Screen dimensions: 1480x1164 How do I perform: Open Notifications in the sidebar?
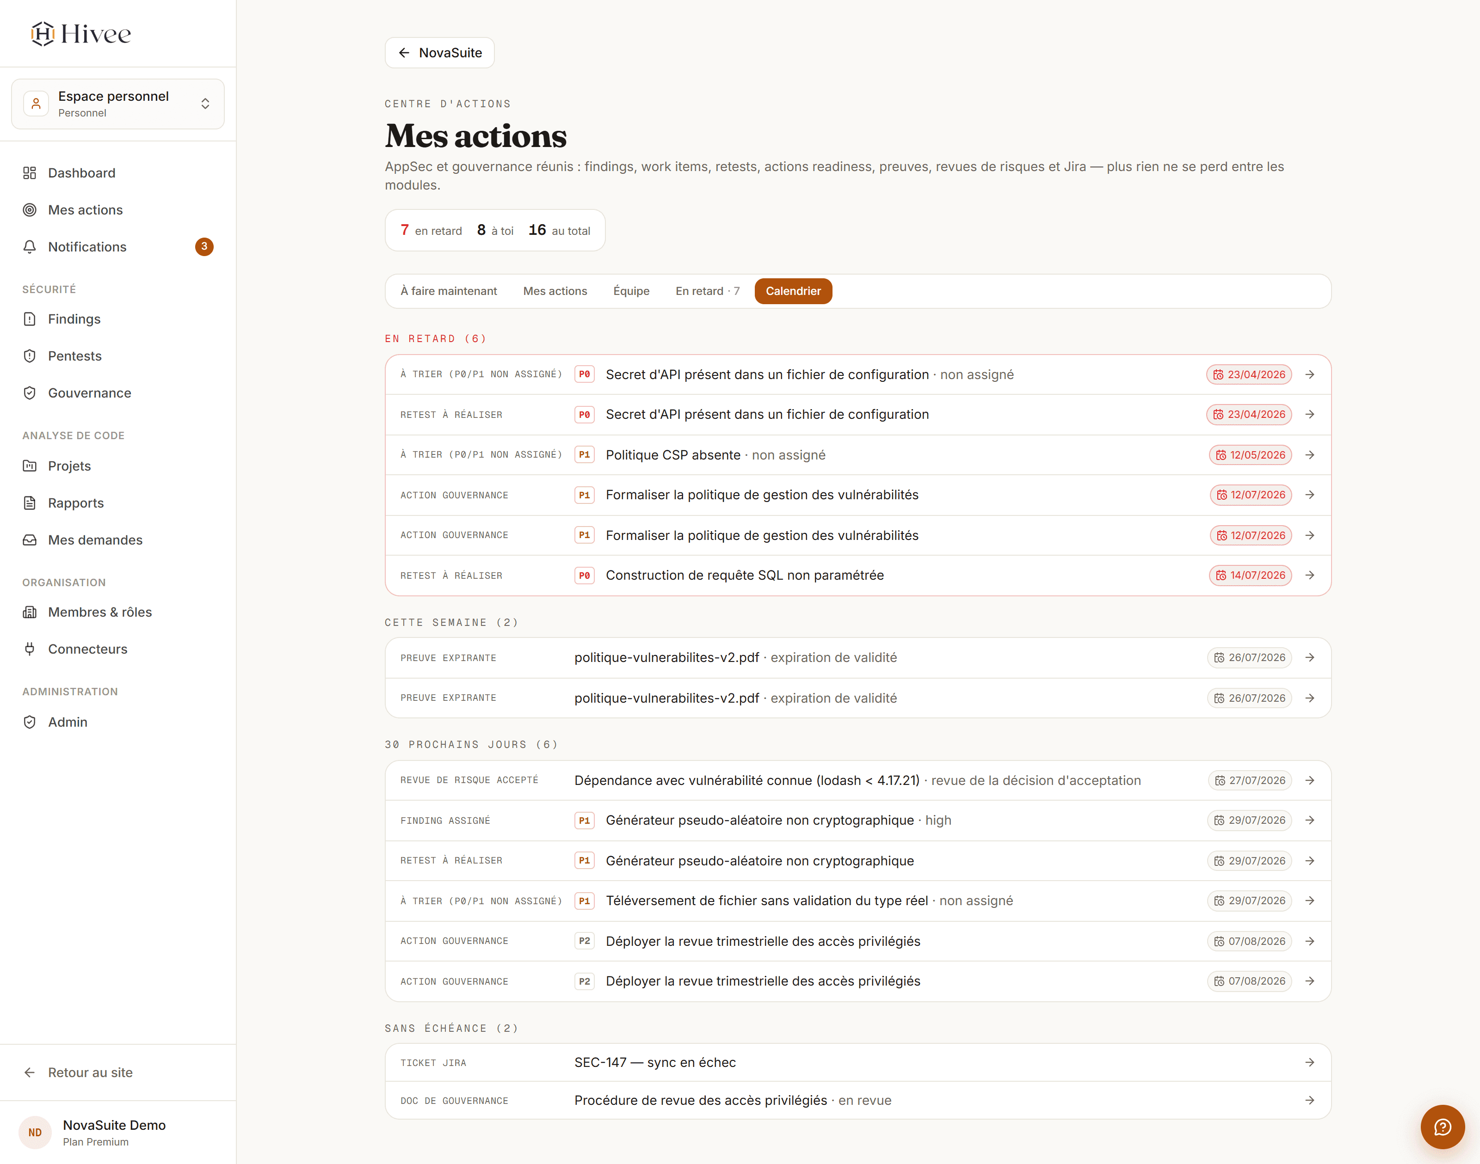click(x=118, y=247)
